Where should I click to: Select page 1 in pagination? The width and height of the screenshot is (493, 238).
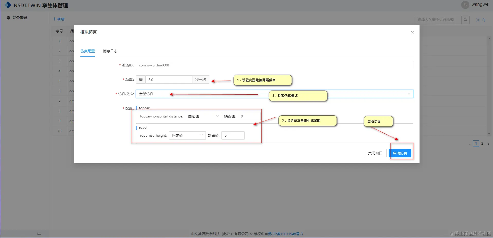[x=476, y=143]
